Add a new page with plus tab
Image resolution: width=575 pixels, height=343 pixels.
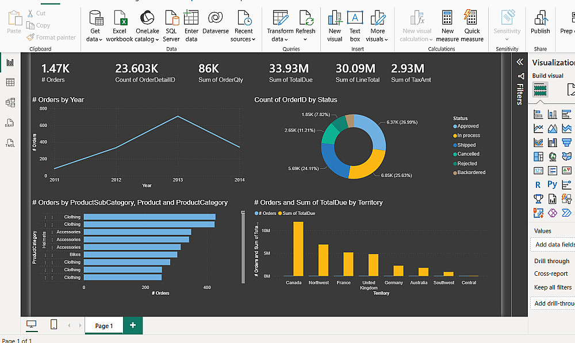[x=133, y=325]
